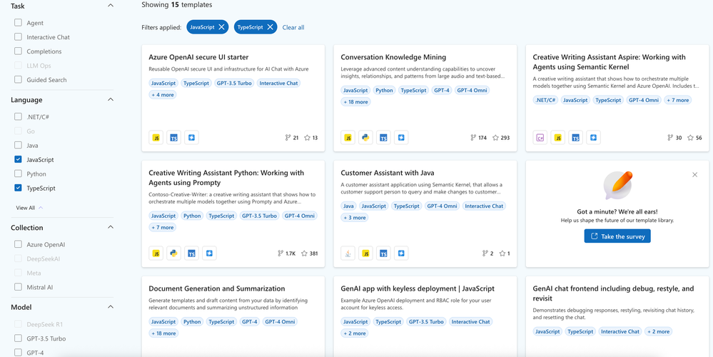Expand '+ 4 more' tags on Azure OpenAI starter

(x=162, y=94)
